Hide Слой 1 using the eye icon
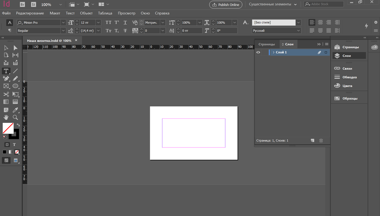380x216 pixels. pyautogui.click(x=258, y=52)
